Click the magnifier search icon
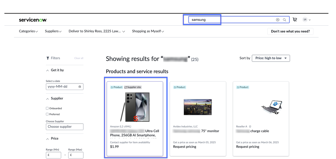336x159 pixels. tap(285, 20)
